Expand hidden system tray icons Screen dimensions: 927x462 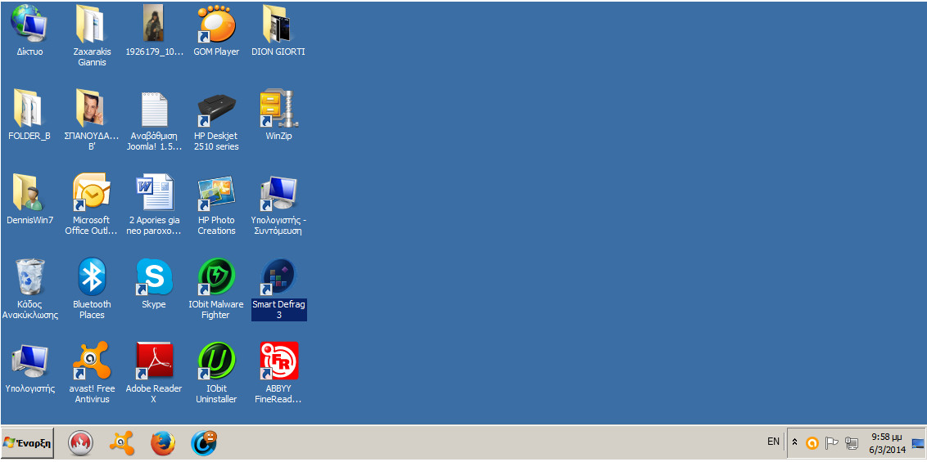[795, 442]
